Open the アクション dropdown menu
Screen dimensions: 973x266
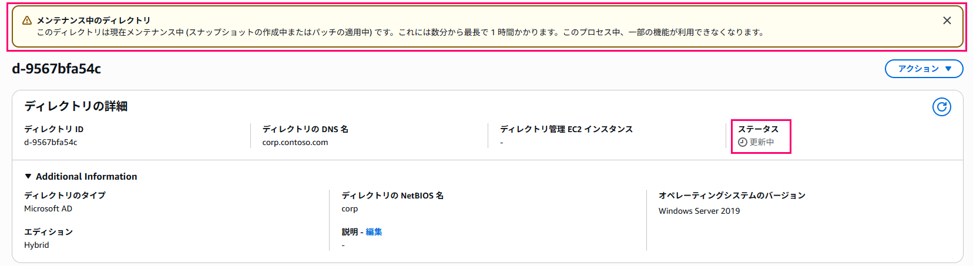click(924, 69)
